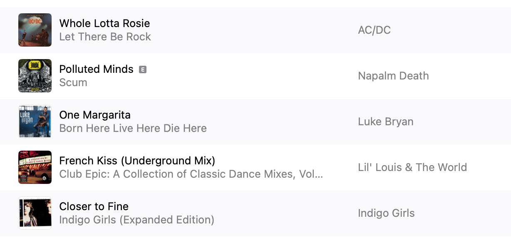Screen dimensions: 511x238
Task: Click the Scum album cover thumbnail
Action: coord(35,76)
